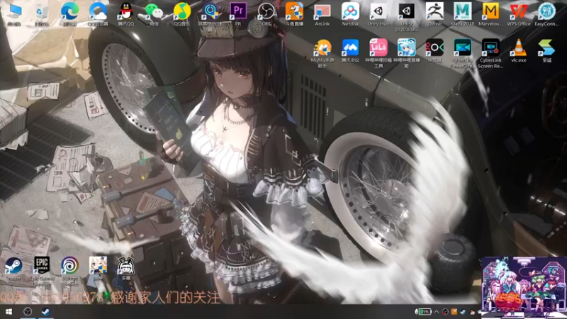Open the OBS desktop shortcut
This screenshot has height=319, width=567.
[x=266, y=14]
